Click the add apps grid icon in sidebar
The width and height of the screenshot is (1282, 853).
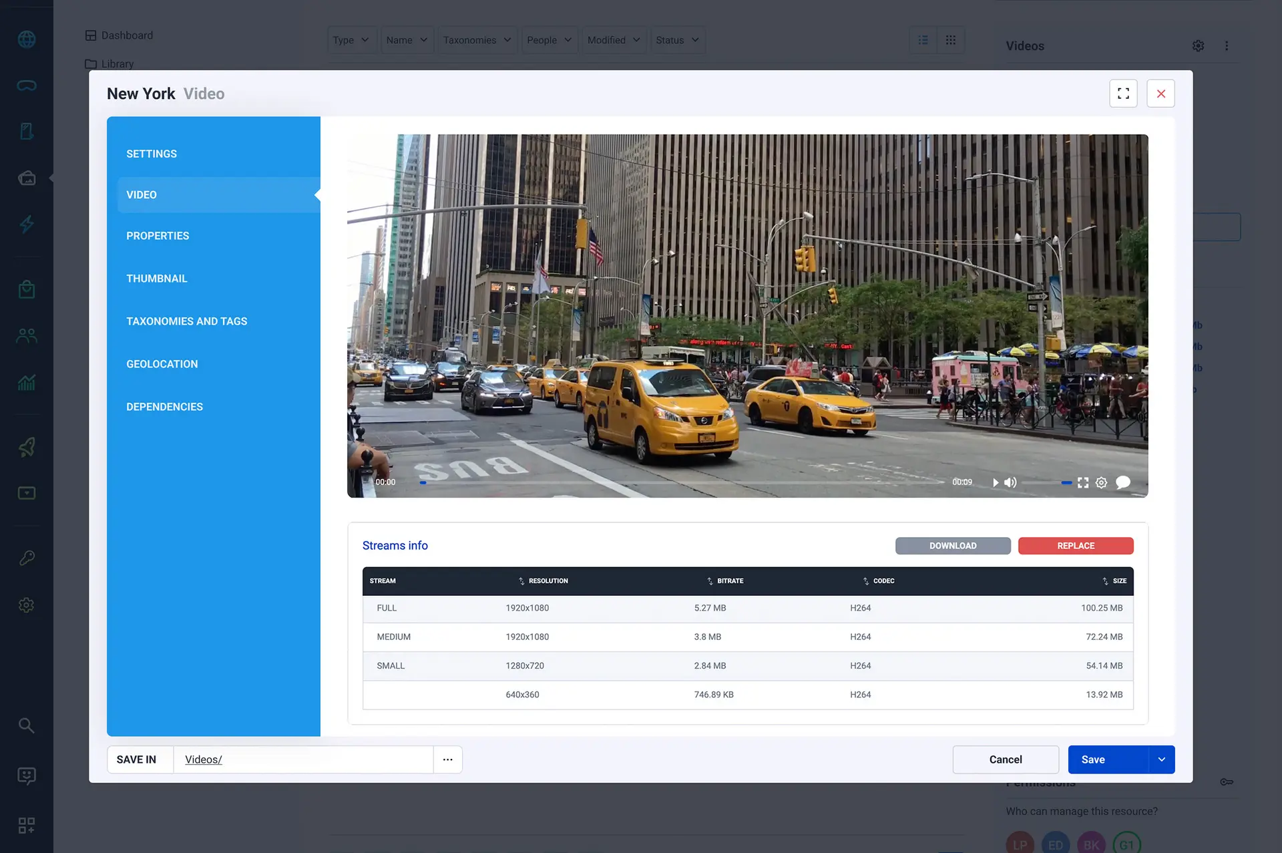[x=27, y=826]
